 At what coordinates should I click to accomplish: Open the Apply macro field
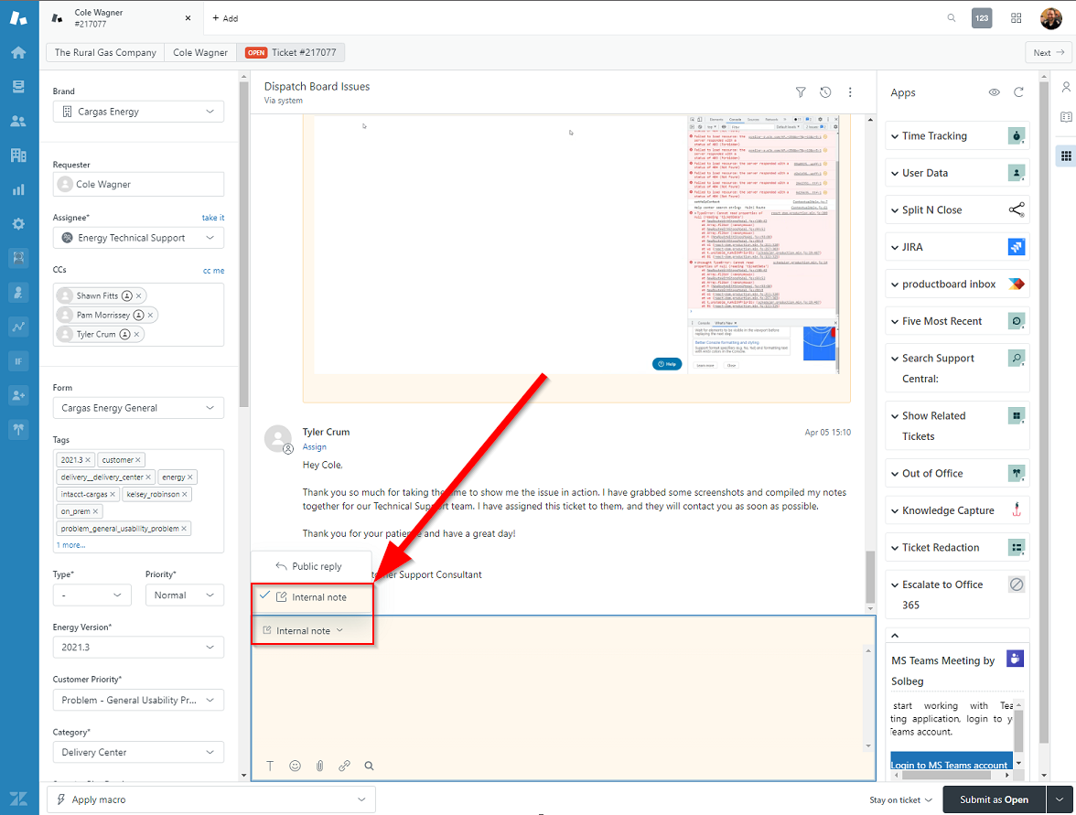tap(211, 799)
